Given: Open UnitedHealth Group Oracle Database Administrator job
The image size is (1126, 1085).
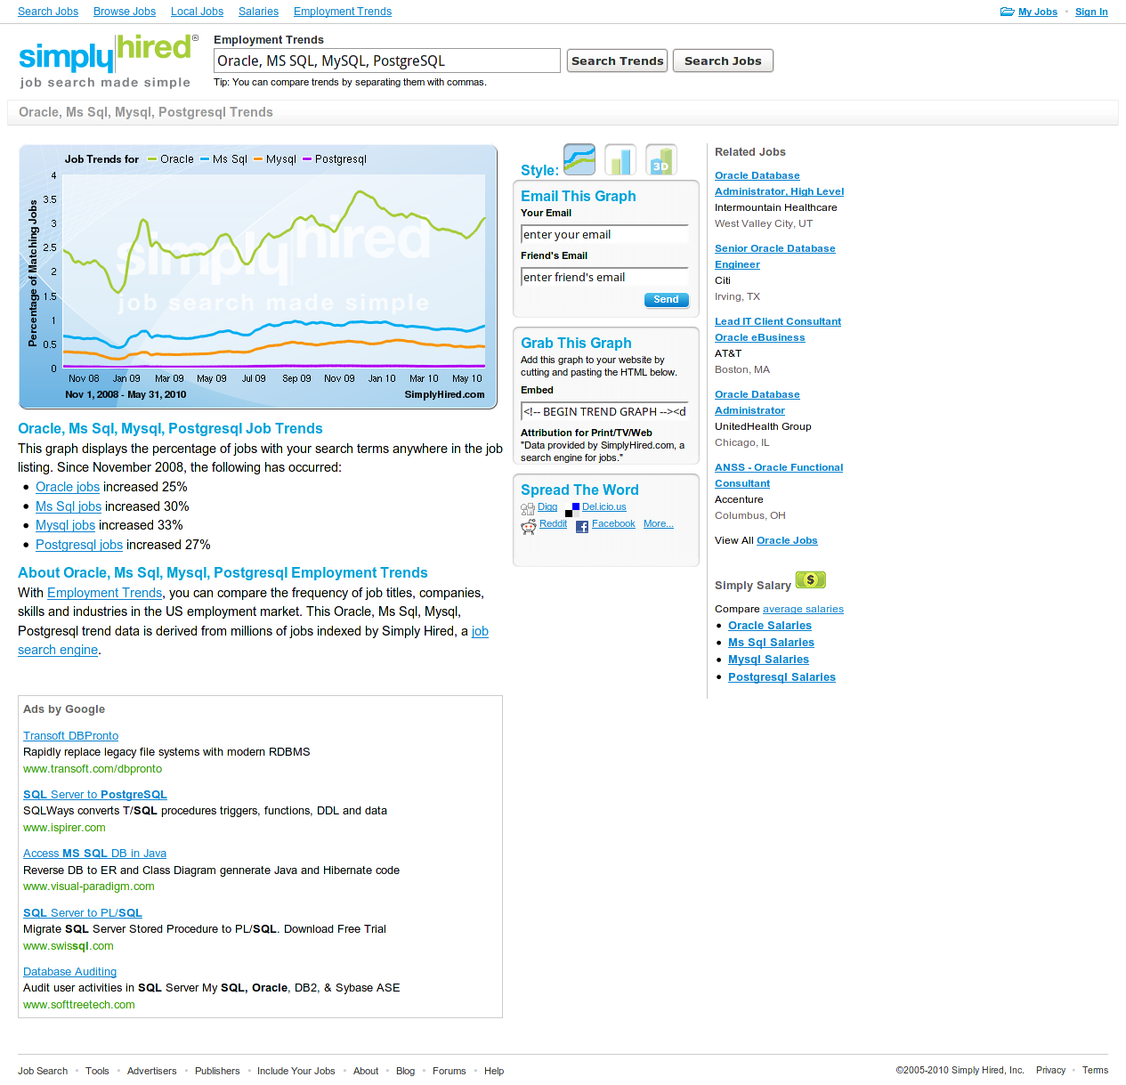Looking at the screenshot, I should tap(757, 402).
